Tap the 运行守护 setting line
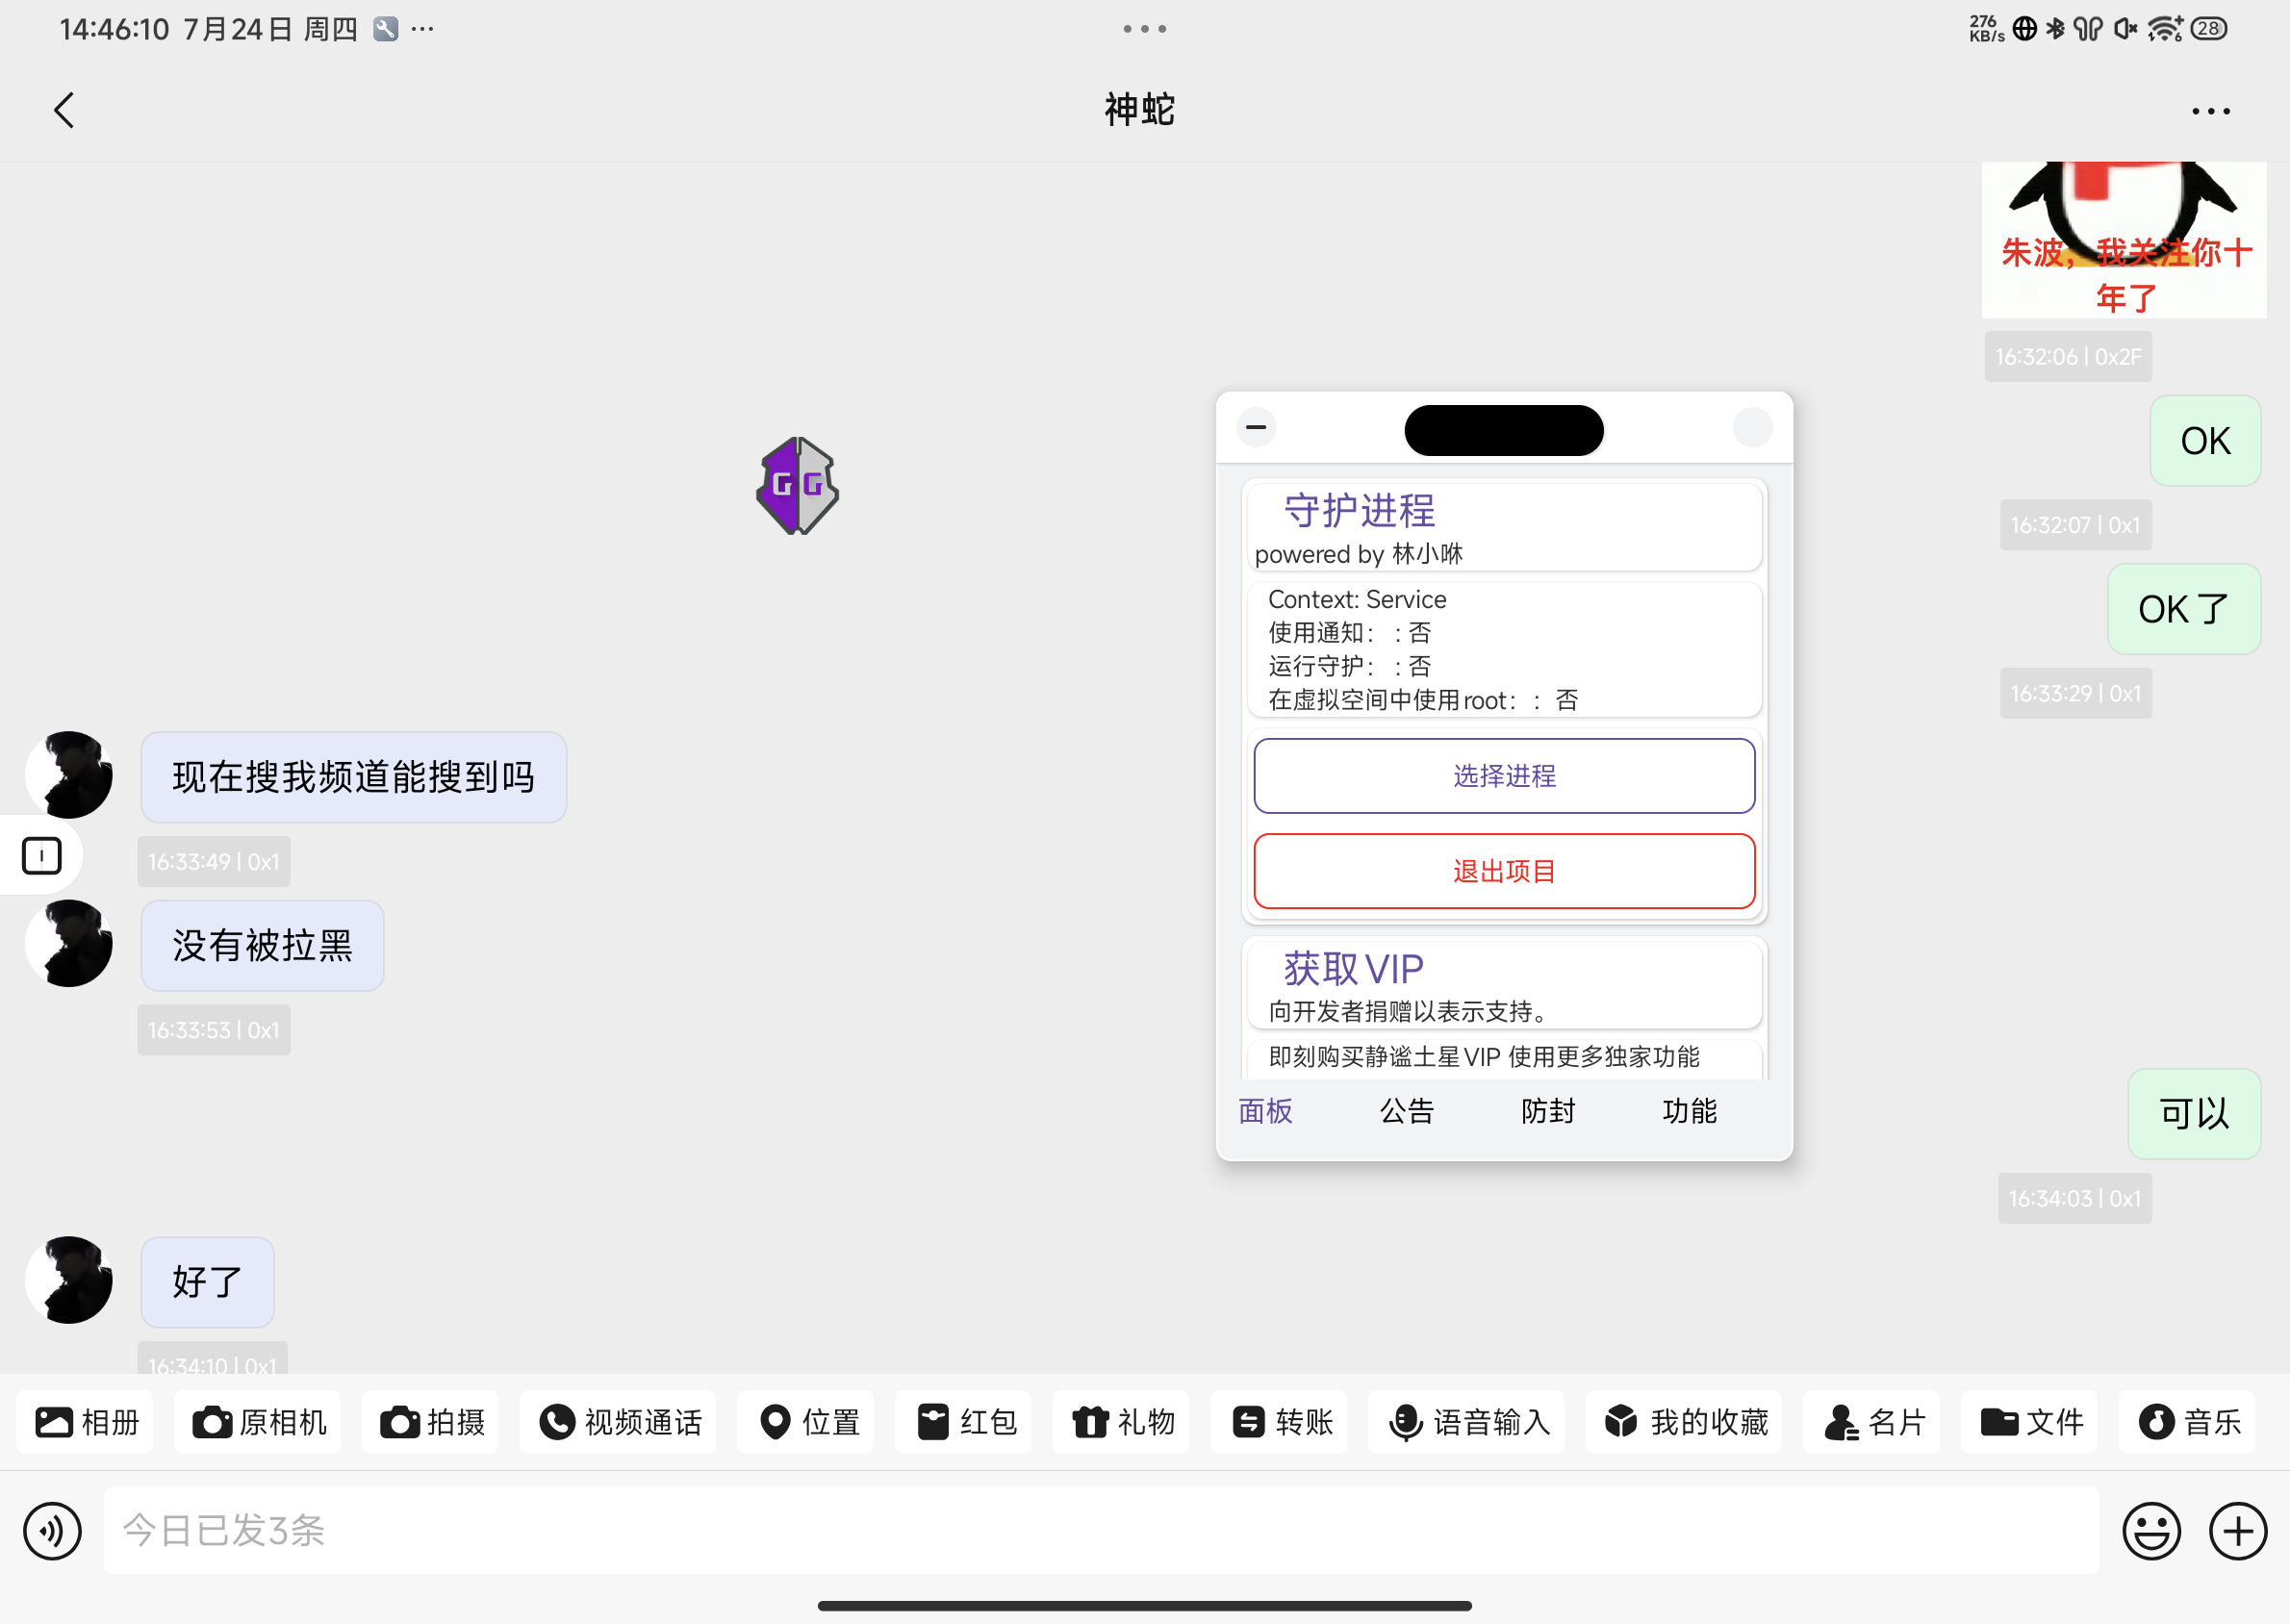 coord(1349,667)
